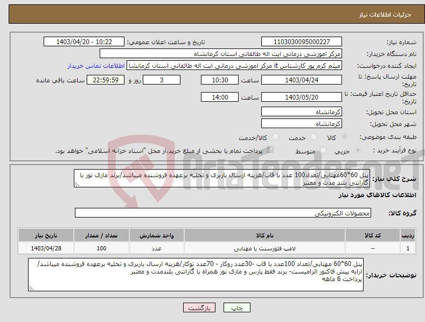Image resolution: width=425 pixels, height=322 pixels.
Task: Click the countdown timer 22:59:59
Action: [x=106, y=80]
